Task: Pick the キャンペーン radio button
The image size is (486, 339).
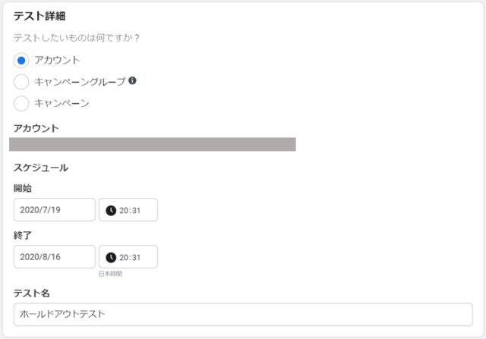Action: tap(21, 102)
